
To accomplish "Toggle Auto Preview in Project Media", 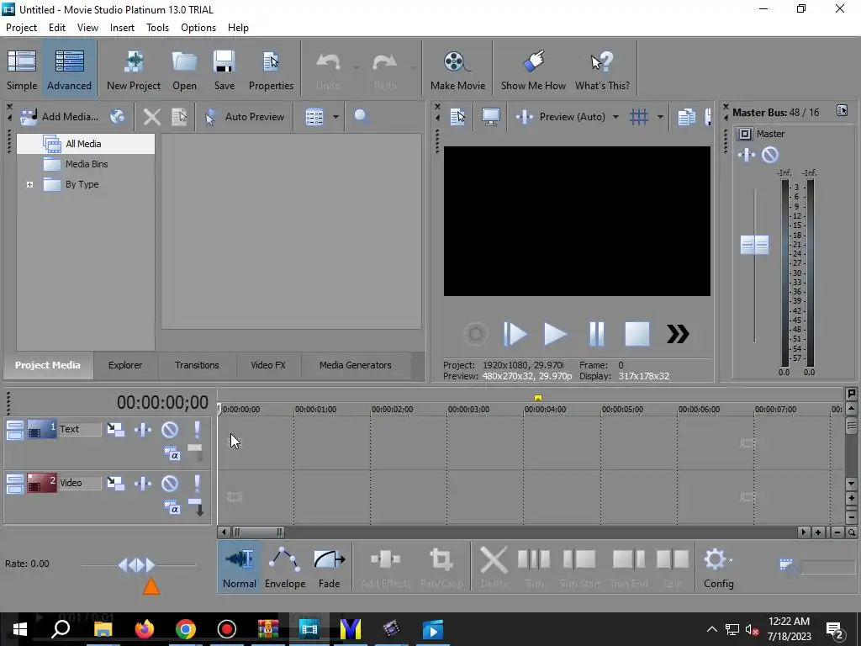I will click(245, 116).
